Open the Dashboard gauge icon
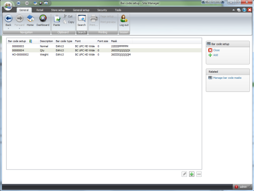 [x=43, y=18]
